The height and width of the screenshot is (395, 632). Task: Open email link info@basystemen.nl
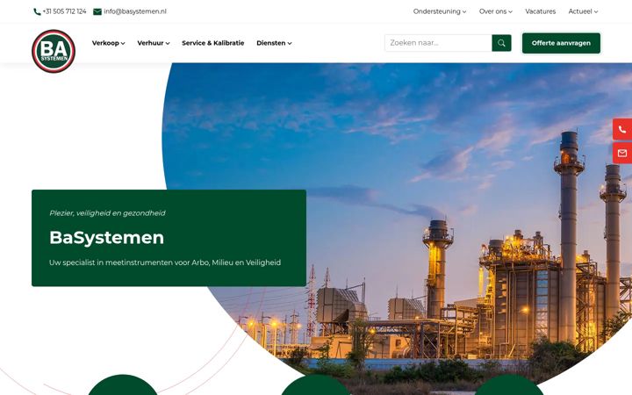[x=135, y=11]
